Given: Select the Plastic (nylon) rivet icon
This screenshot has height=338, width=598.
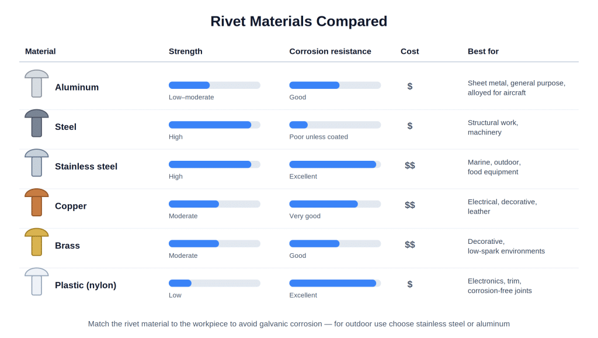Looking at the screenshot, I should click(x=37, y=281).
